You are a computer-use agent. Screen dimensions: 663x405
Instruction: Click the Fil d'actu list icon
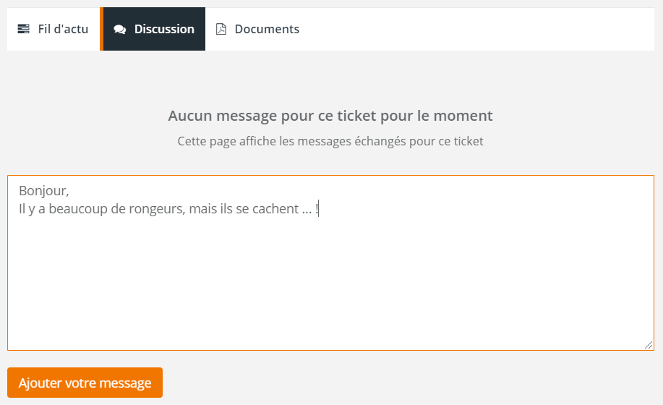tap(23, 29)
